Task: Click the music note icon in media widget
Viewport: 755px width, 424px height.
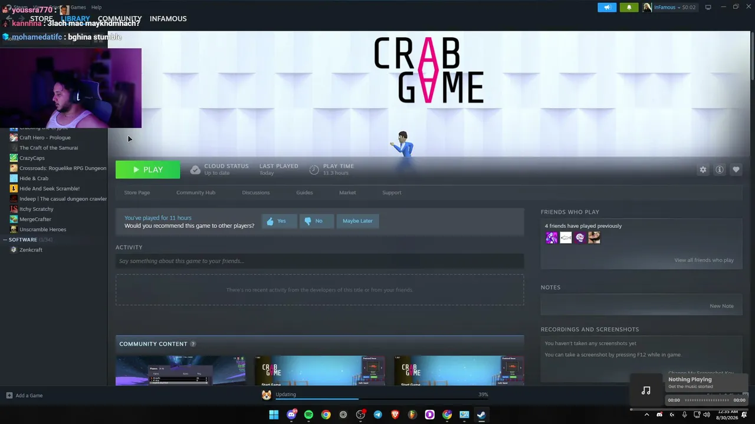Action: (x=646, y=390)
